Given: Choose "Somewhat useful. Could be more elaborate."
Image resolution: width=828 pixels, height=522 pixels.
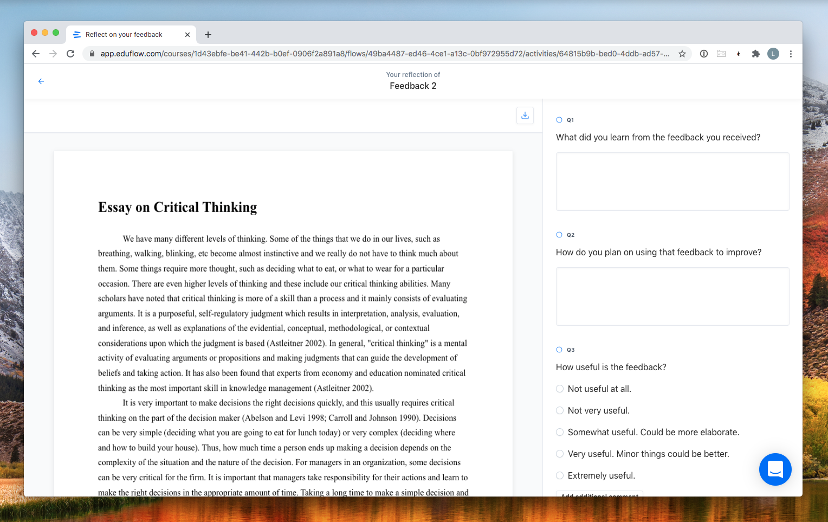Looking at the screenshot, I should pos(560,432).
